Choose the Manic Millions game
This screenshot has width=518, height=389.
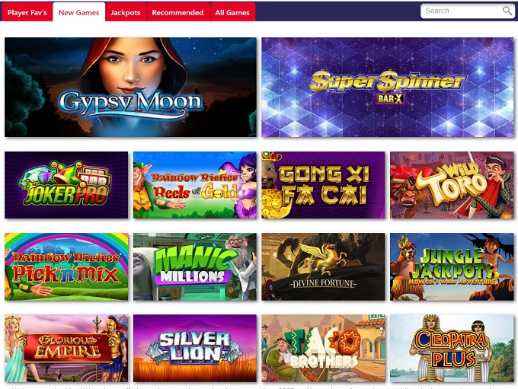pyautogui.click(x=194, y=266)
